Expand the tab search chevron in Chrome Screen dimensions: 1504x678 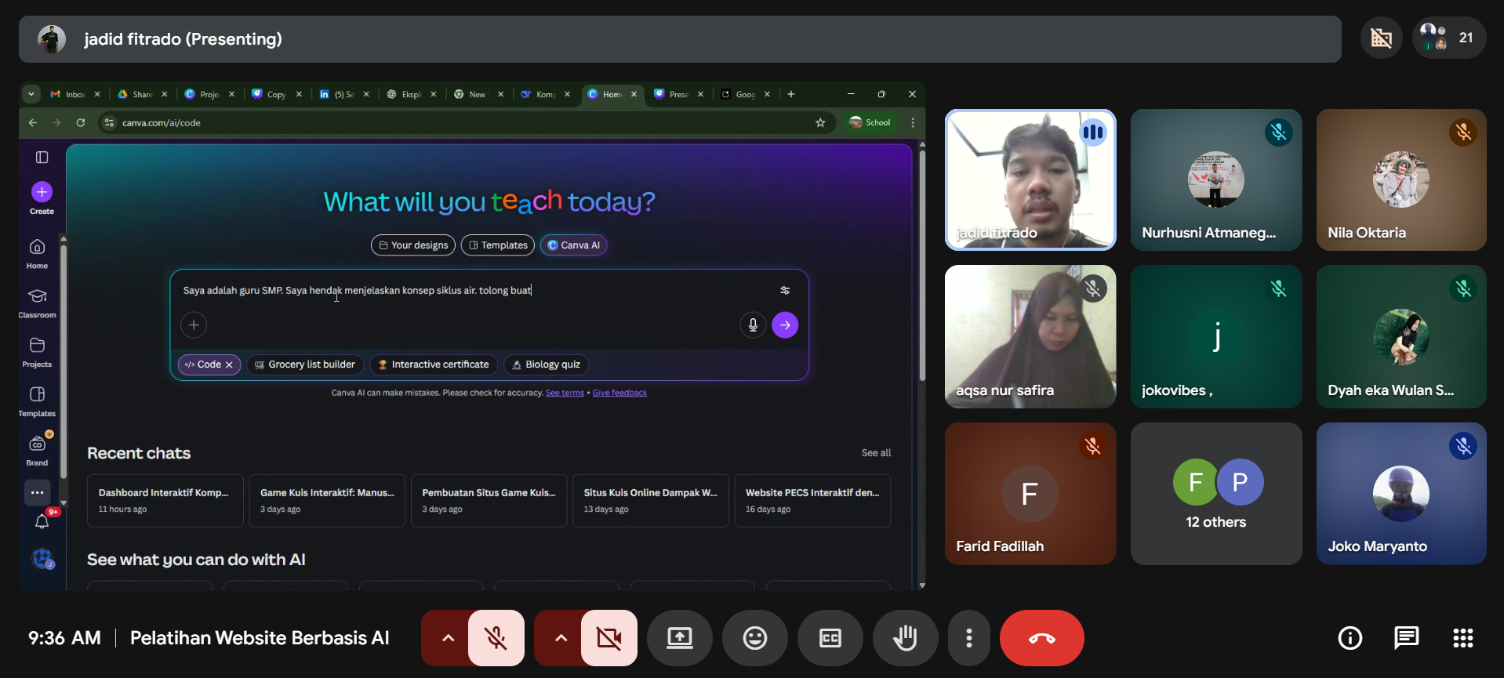pyautogui.click(x=31, y=94)
